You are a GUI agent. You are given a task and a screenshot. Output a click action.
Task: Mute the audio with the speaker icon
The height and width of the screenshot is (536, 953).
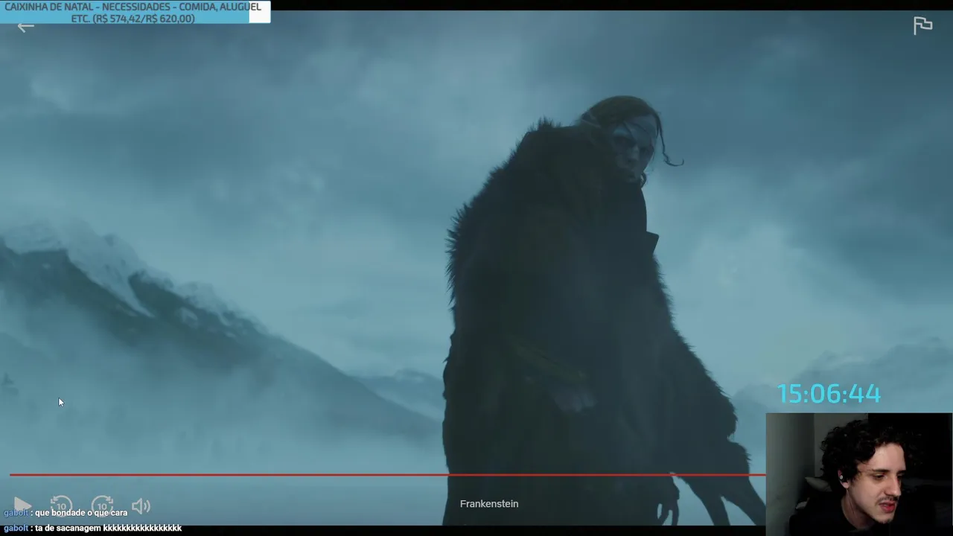click(141, 506)
